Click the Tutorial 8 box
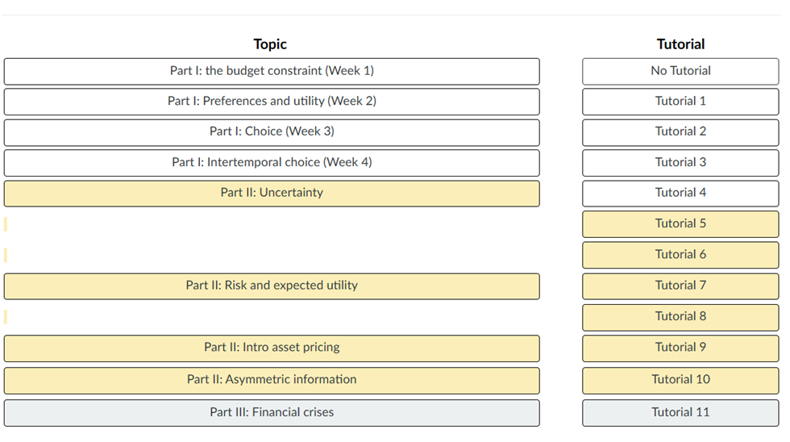Image resolution: width=790 pixels, height=442 pixels. point(680,317)
